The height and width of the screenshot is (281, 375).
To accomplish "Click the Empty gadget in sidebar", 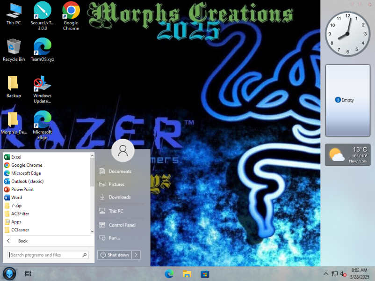I will click(348, 101).
